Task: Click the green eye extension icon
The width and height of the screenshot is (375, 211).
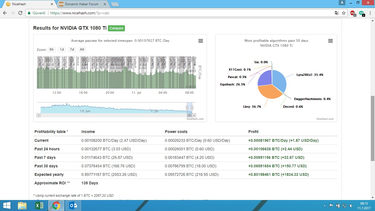Action: pyautogui.click(x=362, y=13)
